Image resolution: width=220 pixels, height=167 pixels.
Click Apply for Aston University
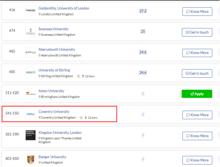pyautogui.click(x=197, y=94)
